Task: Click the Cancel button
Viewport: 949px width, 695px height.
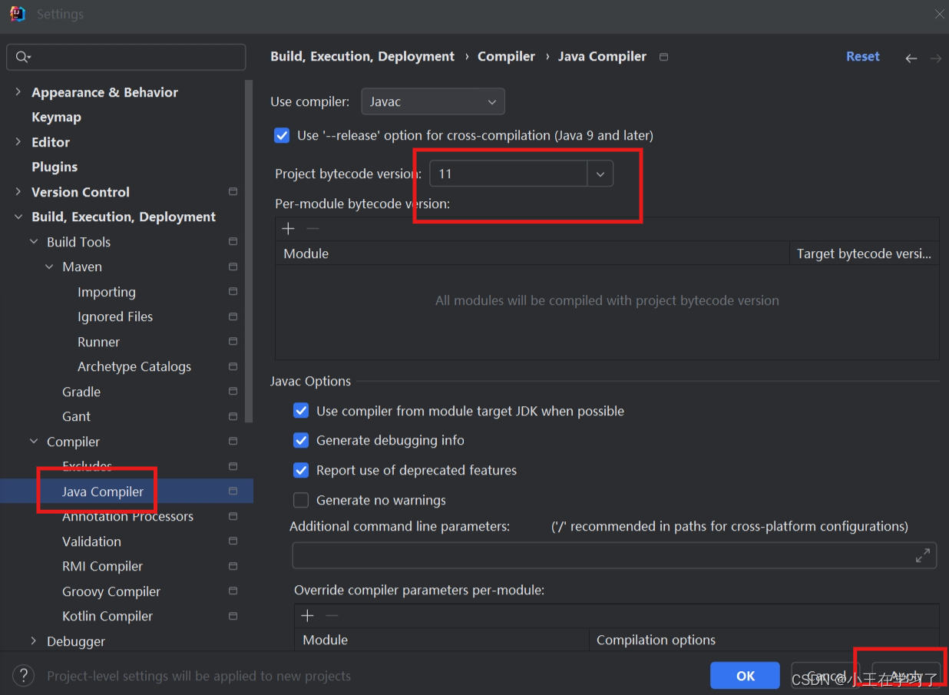Action: tap(826, 676)
